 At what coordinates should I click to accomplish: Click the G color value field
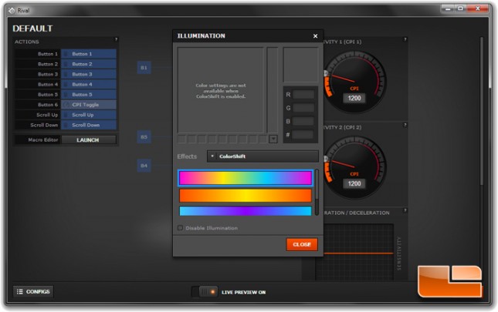coord(303,108)
